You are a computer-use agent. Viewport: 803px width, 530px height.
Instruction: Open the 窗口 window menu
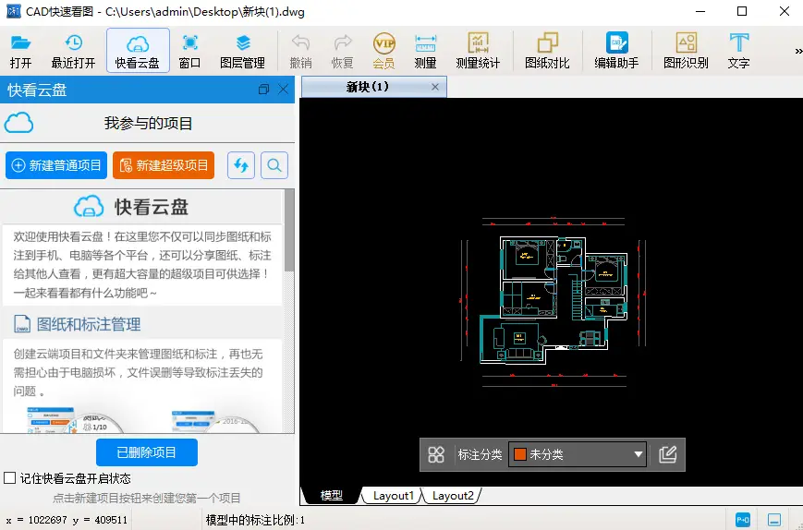tap(189, 51)
